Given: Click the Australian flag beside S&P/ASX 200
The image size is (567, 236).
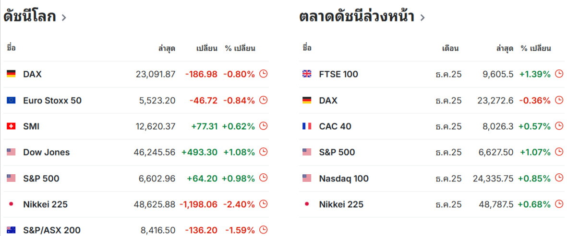Looking at the screenshot, I should tap(11, 230).
